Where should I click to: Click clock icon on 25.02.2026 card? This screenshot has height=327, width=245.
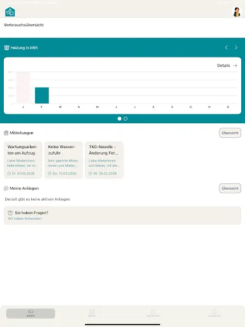(91, 174)
